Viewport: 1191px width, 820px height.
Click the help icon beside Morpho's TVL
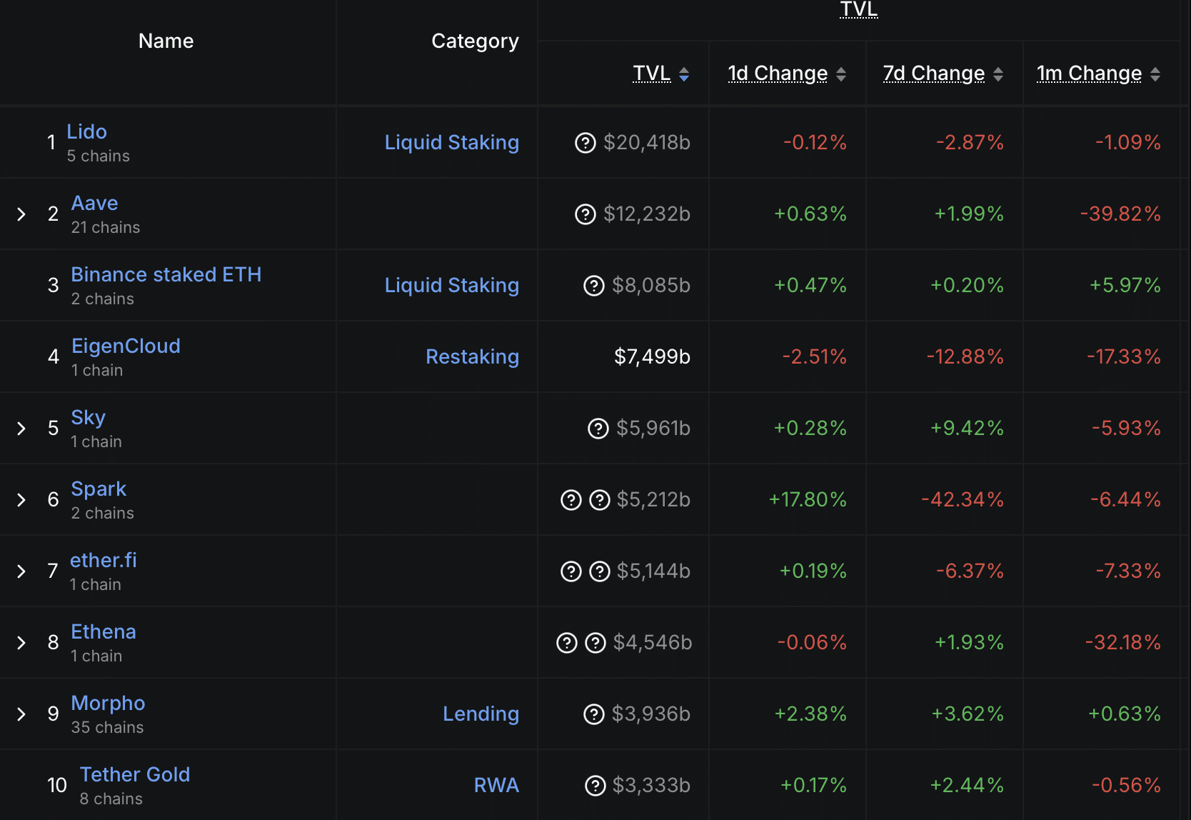(x=594, y=714)
